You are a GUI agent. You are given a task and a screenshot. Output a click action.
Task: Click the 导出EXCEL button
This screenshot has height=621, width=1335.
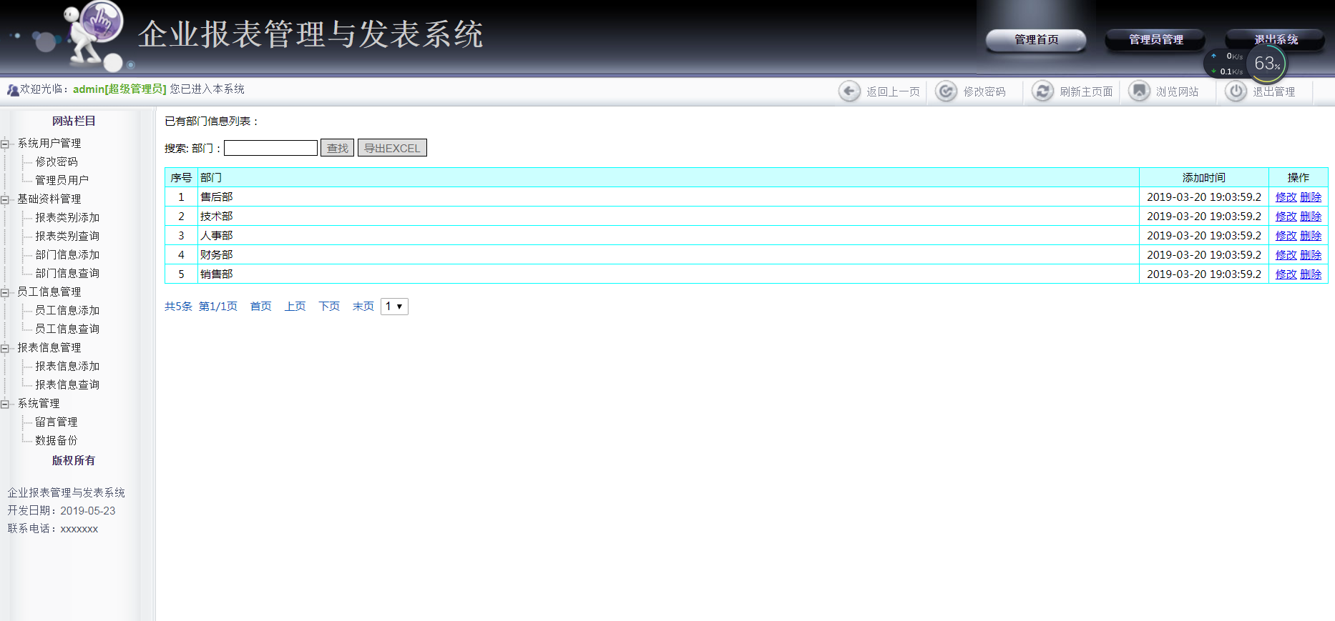(392, 148)
